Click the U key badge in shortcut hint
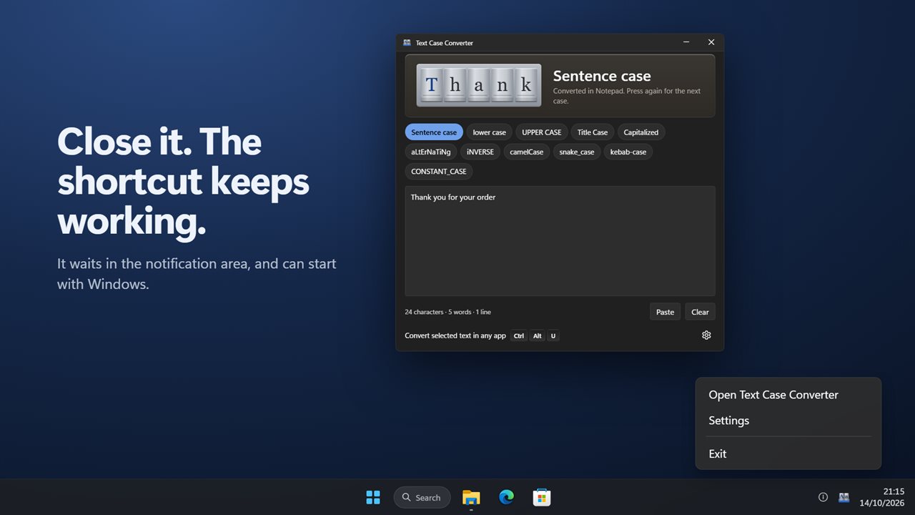The image size is (915, 515). pyautogui.click(x=553, y=335)
